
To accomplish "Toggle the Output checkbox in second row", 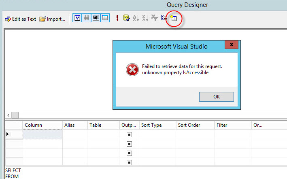I will point(129,144).
